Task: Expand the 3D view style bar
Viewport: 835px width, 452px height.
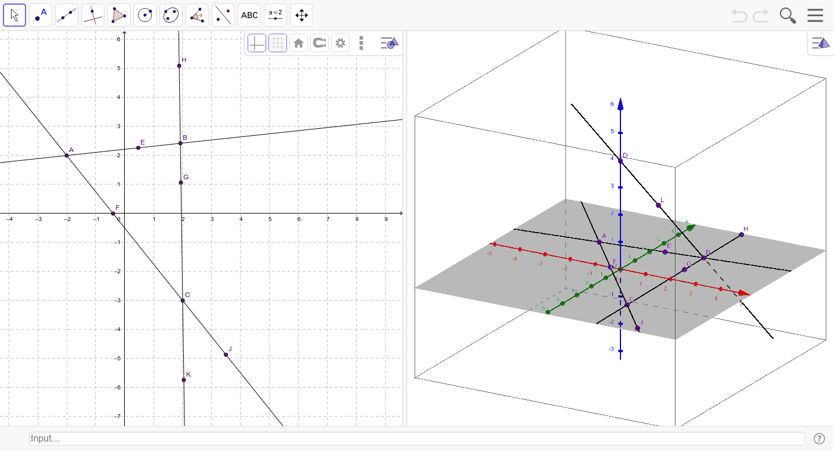Action: tap(821, 42)
